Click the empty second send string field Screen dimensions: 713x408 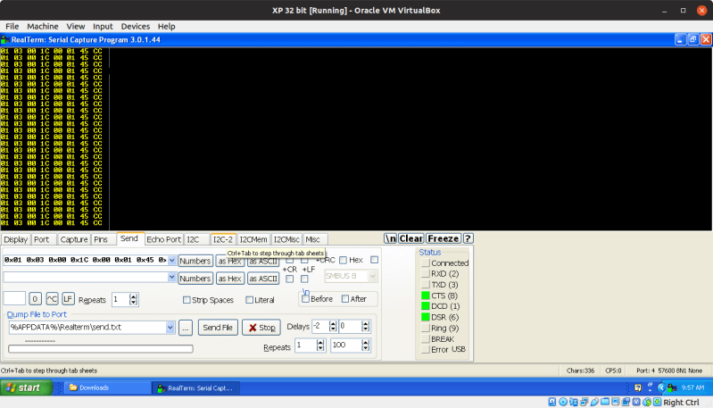coord(86,277)
